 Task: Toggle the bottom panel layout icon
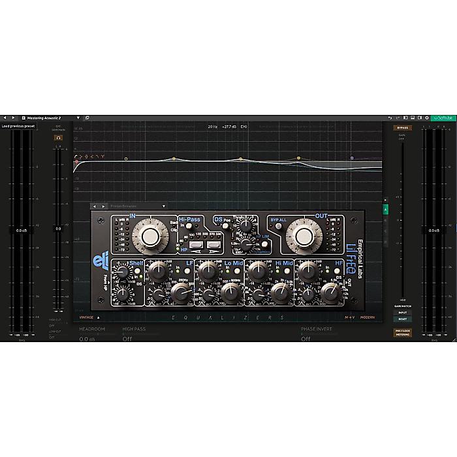tap(413, 118)
